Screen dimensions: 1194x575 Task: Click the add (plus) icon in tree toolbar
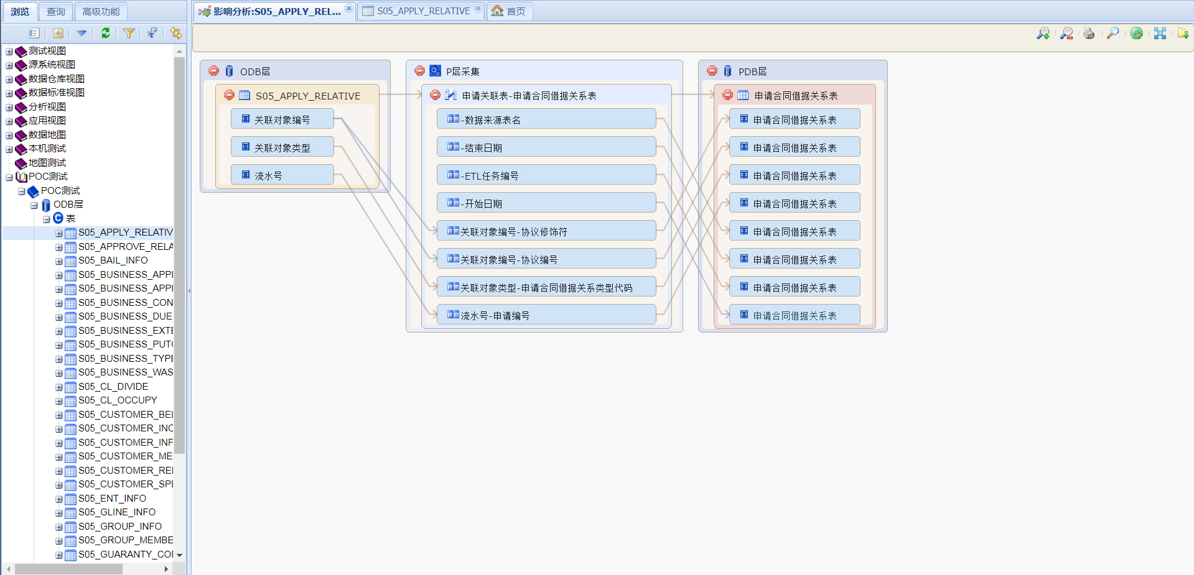(58, 33)
